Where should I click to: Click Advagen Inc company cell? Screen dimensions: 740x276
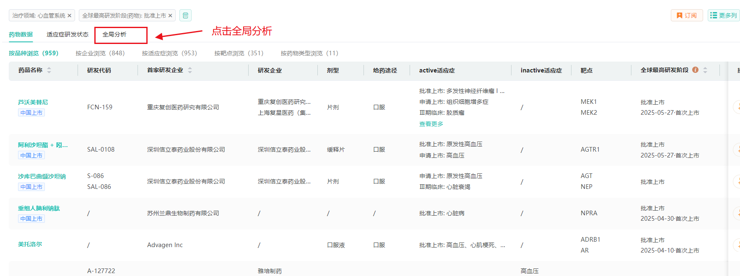pyautogui.click(x=165, y=245)
